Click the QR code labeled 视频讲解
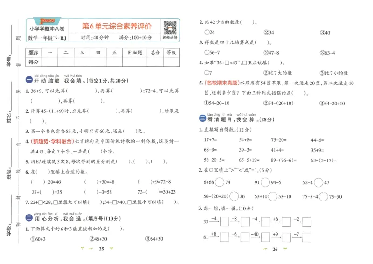The width and height of the screenshot is (373, 264). point(170,28)
